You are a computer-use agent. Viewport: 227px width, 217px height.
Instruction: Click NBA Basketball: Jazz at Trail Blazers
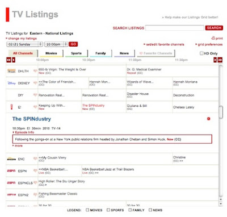point(108,169)
